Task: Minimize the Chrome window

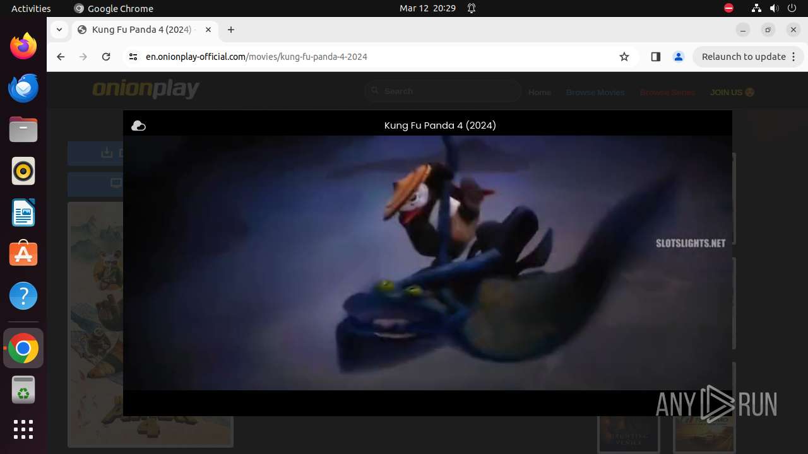Action: click(743, 30)
